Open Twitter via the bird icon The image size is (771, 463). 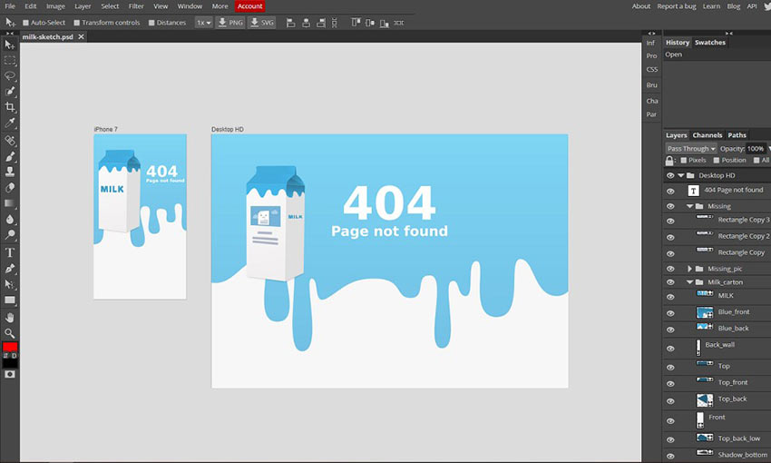(x=766, y=6)
